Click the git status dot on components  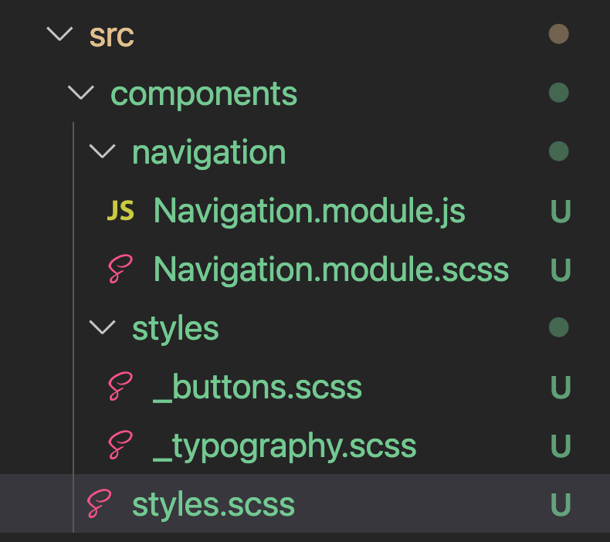coord(558,93)
